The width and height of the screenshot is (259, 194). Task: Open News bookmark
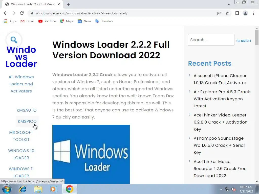tap(84, 21)
